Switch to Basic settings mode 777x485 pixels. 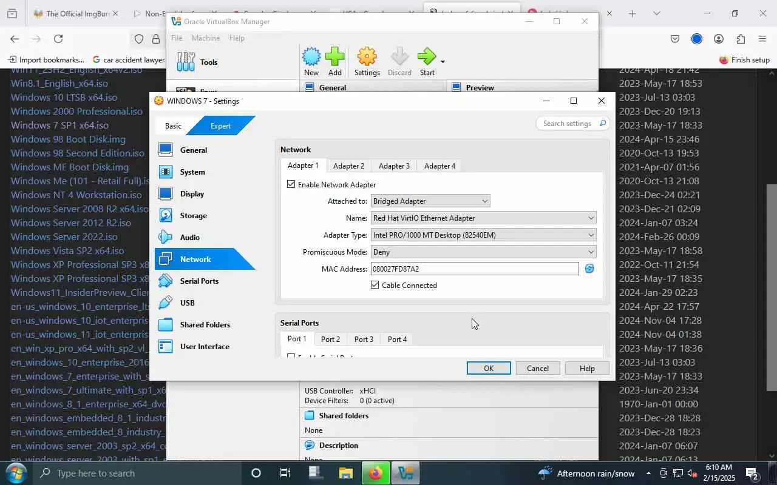[x=173, y=126]
